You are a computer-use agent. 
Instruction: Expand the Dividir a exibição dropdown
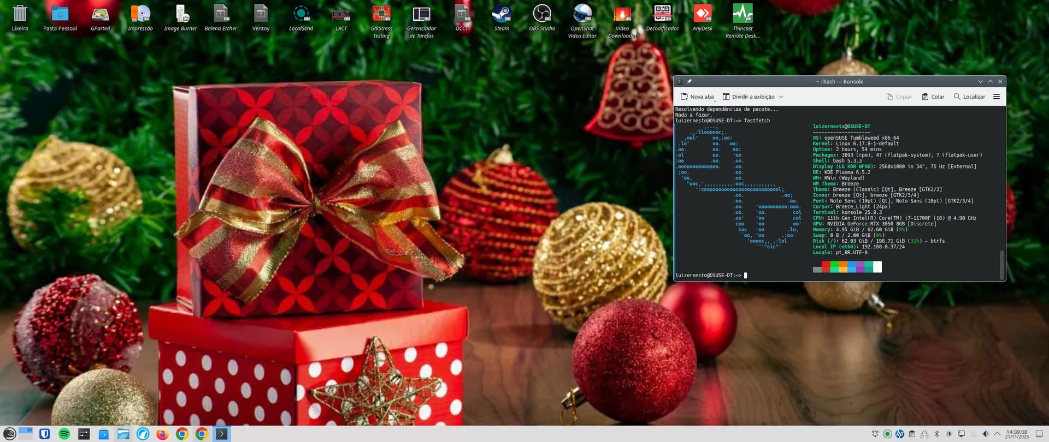[781, 97]
